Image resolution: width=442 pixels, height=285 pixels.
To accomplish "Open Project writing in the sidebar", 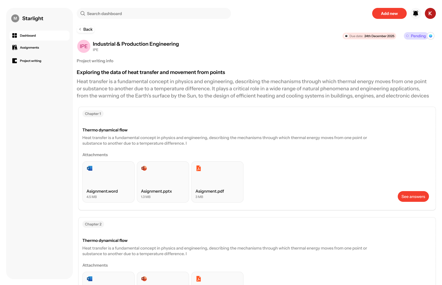I will (x=30, y=61).
